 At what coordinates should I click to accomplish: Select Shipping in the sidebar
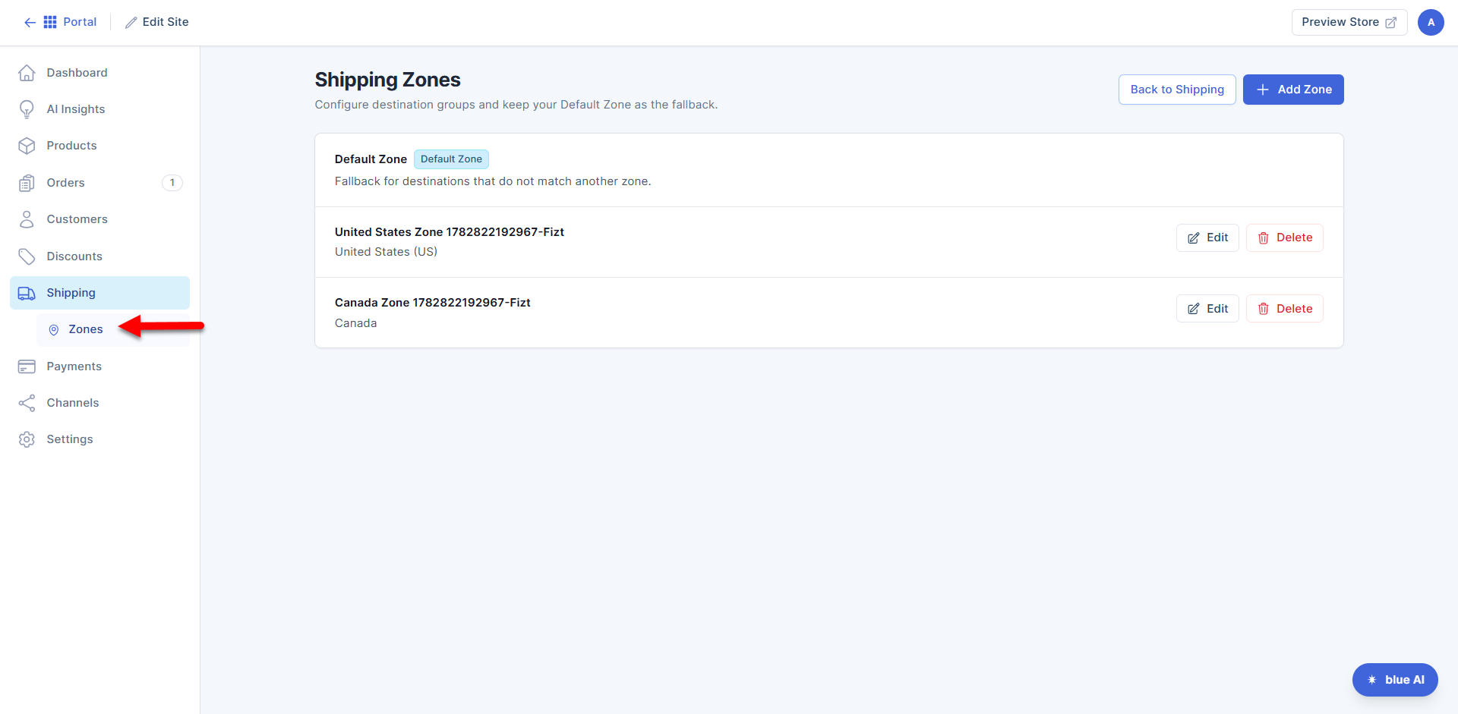tap(99, 293)
